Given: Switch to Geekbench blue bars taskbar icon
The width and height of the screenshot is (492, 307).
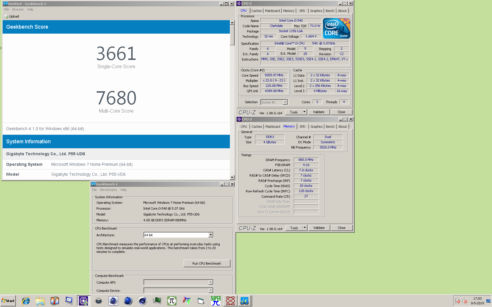Looking at the screenshot, I should click(x=245, y=301).
